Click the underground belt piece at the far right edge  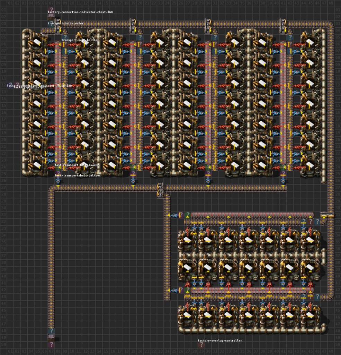327,215
